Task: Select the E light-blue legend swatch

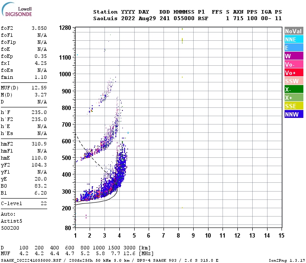Action: [294, 48]
